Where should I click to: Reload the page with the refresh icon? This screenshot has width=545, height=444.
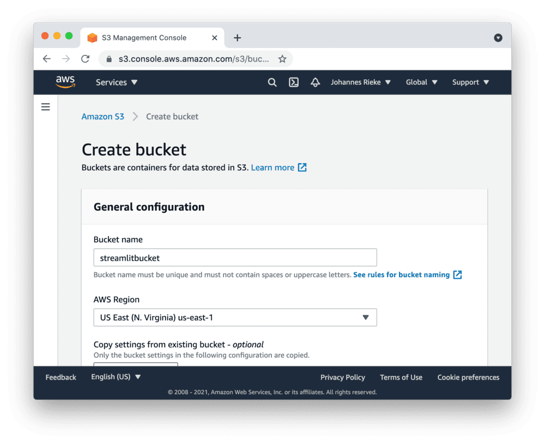click(x=86, y=58)
